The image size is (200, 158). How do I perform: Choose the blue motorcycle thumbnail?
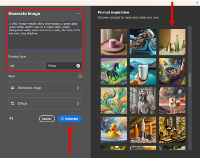click(143, 42)
